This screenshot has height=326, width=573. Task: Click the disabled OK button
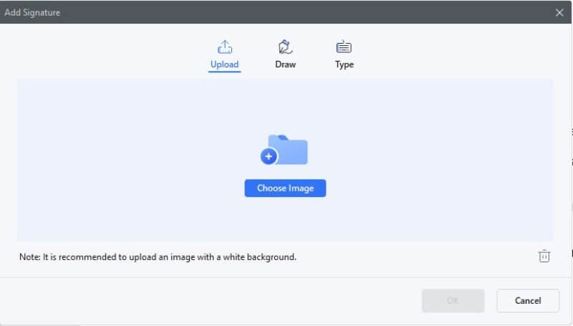(453, 300)
